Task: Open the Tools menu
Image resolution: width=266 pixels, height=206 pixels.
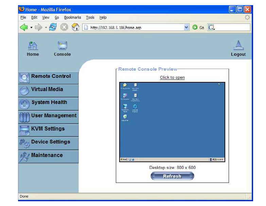Action: (x=90, y=17)
